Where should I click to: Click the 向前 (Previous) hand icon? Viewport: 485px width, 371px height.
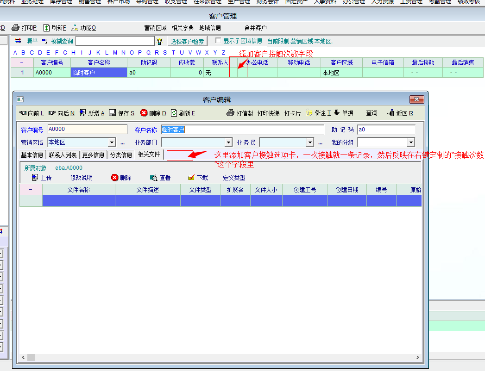point(22,113)
